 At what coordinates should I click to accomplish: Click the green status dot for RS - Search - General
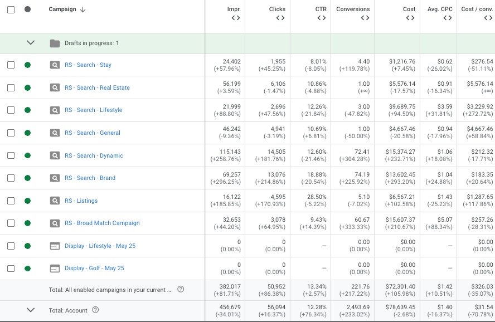(x=27, y=133)
